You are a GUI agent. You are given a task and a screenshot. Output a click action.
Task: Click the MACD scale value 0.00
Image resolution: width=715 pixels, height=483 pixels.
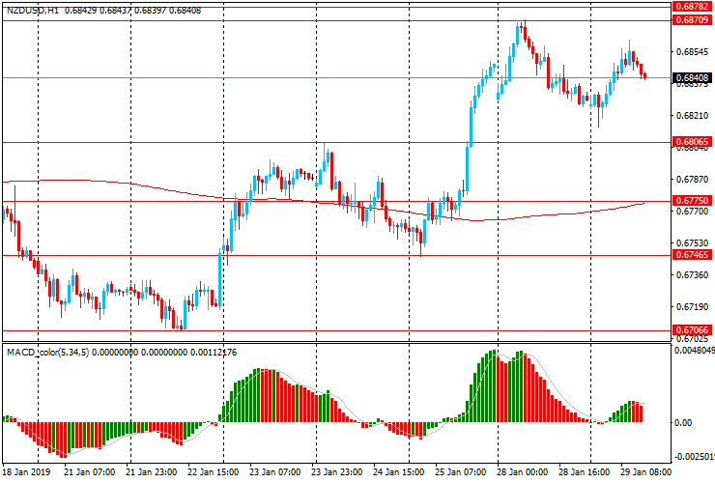pos(684,423)
